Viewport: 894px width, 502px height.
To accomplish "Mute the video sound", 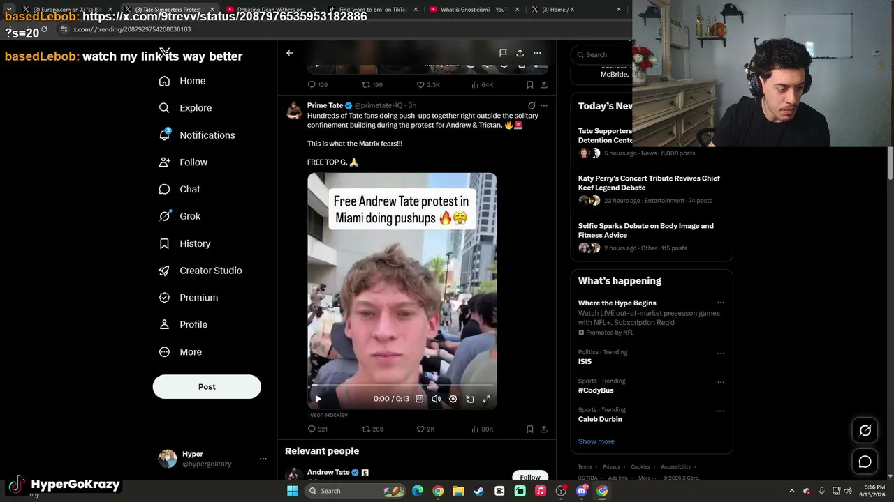I will coord(436,399).
